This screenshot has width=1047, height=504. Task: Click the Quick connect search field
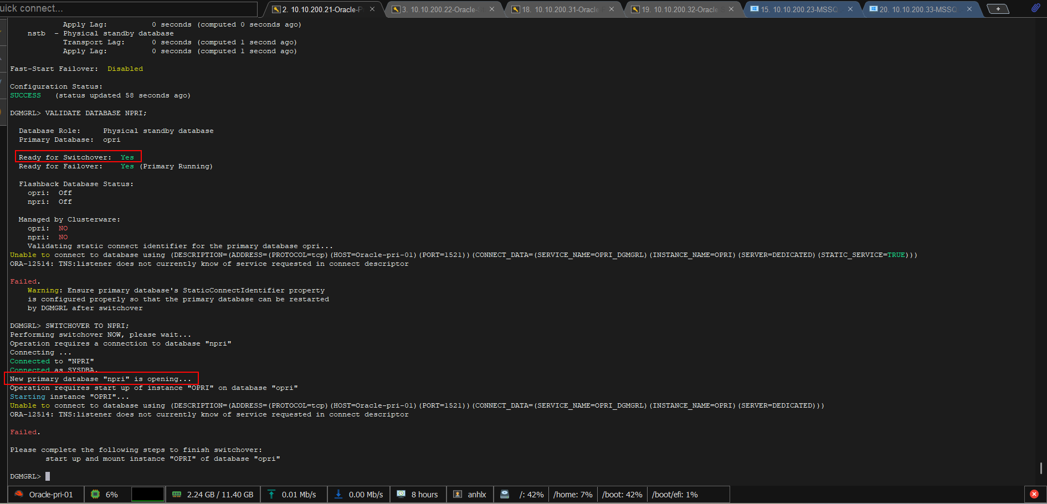(x=129, y=8)
